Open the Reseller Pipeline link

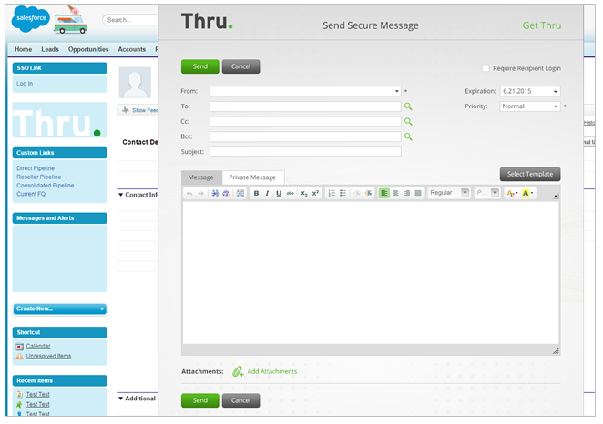tap(39, 177)
